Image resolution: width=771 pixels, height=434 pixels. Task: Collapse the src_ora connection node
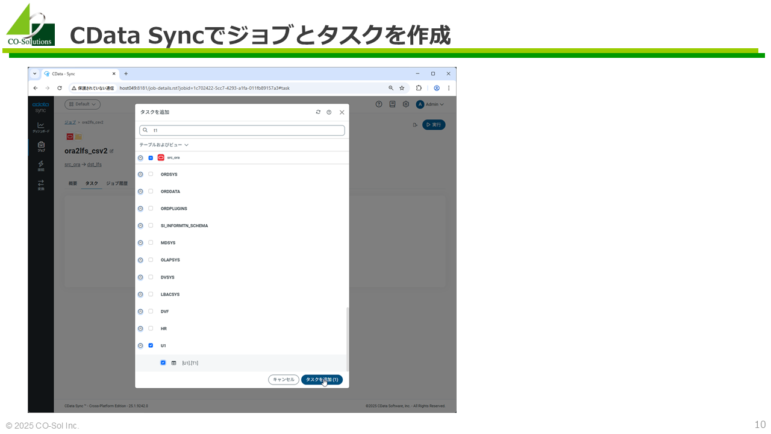[x=140, y=157]
